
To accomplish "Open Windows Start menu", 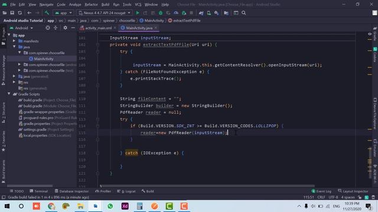I will point(6,206).
